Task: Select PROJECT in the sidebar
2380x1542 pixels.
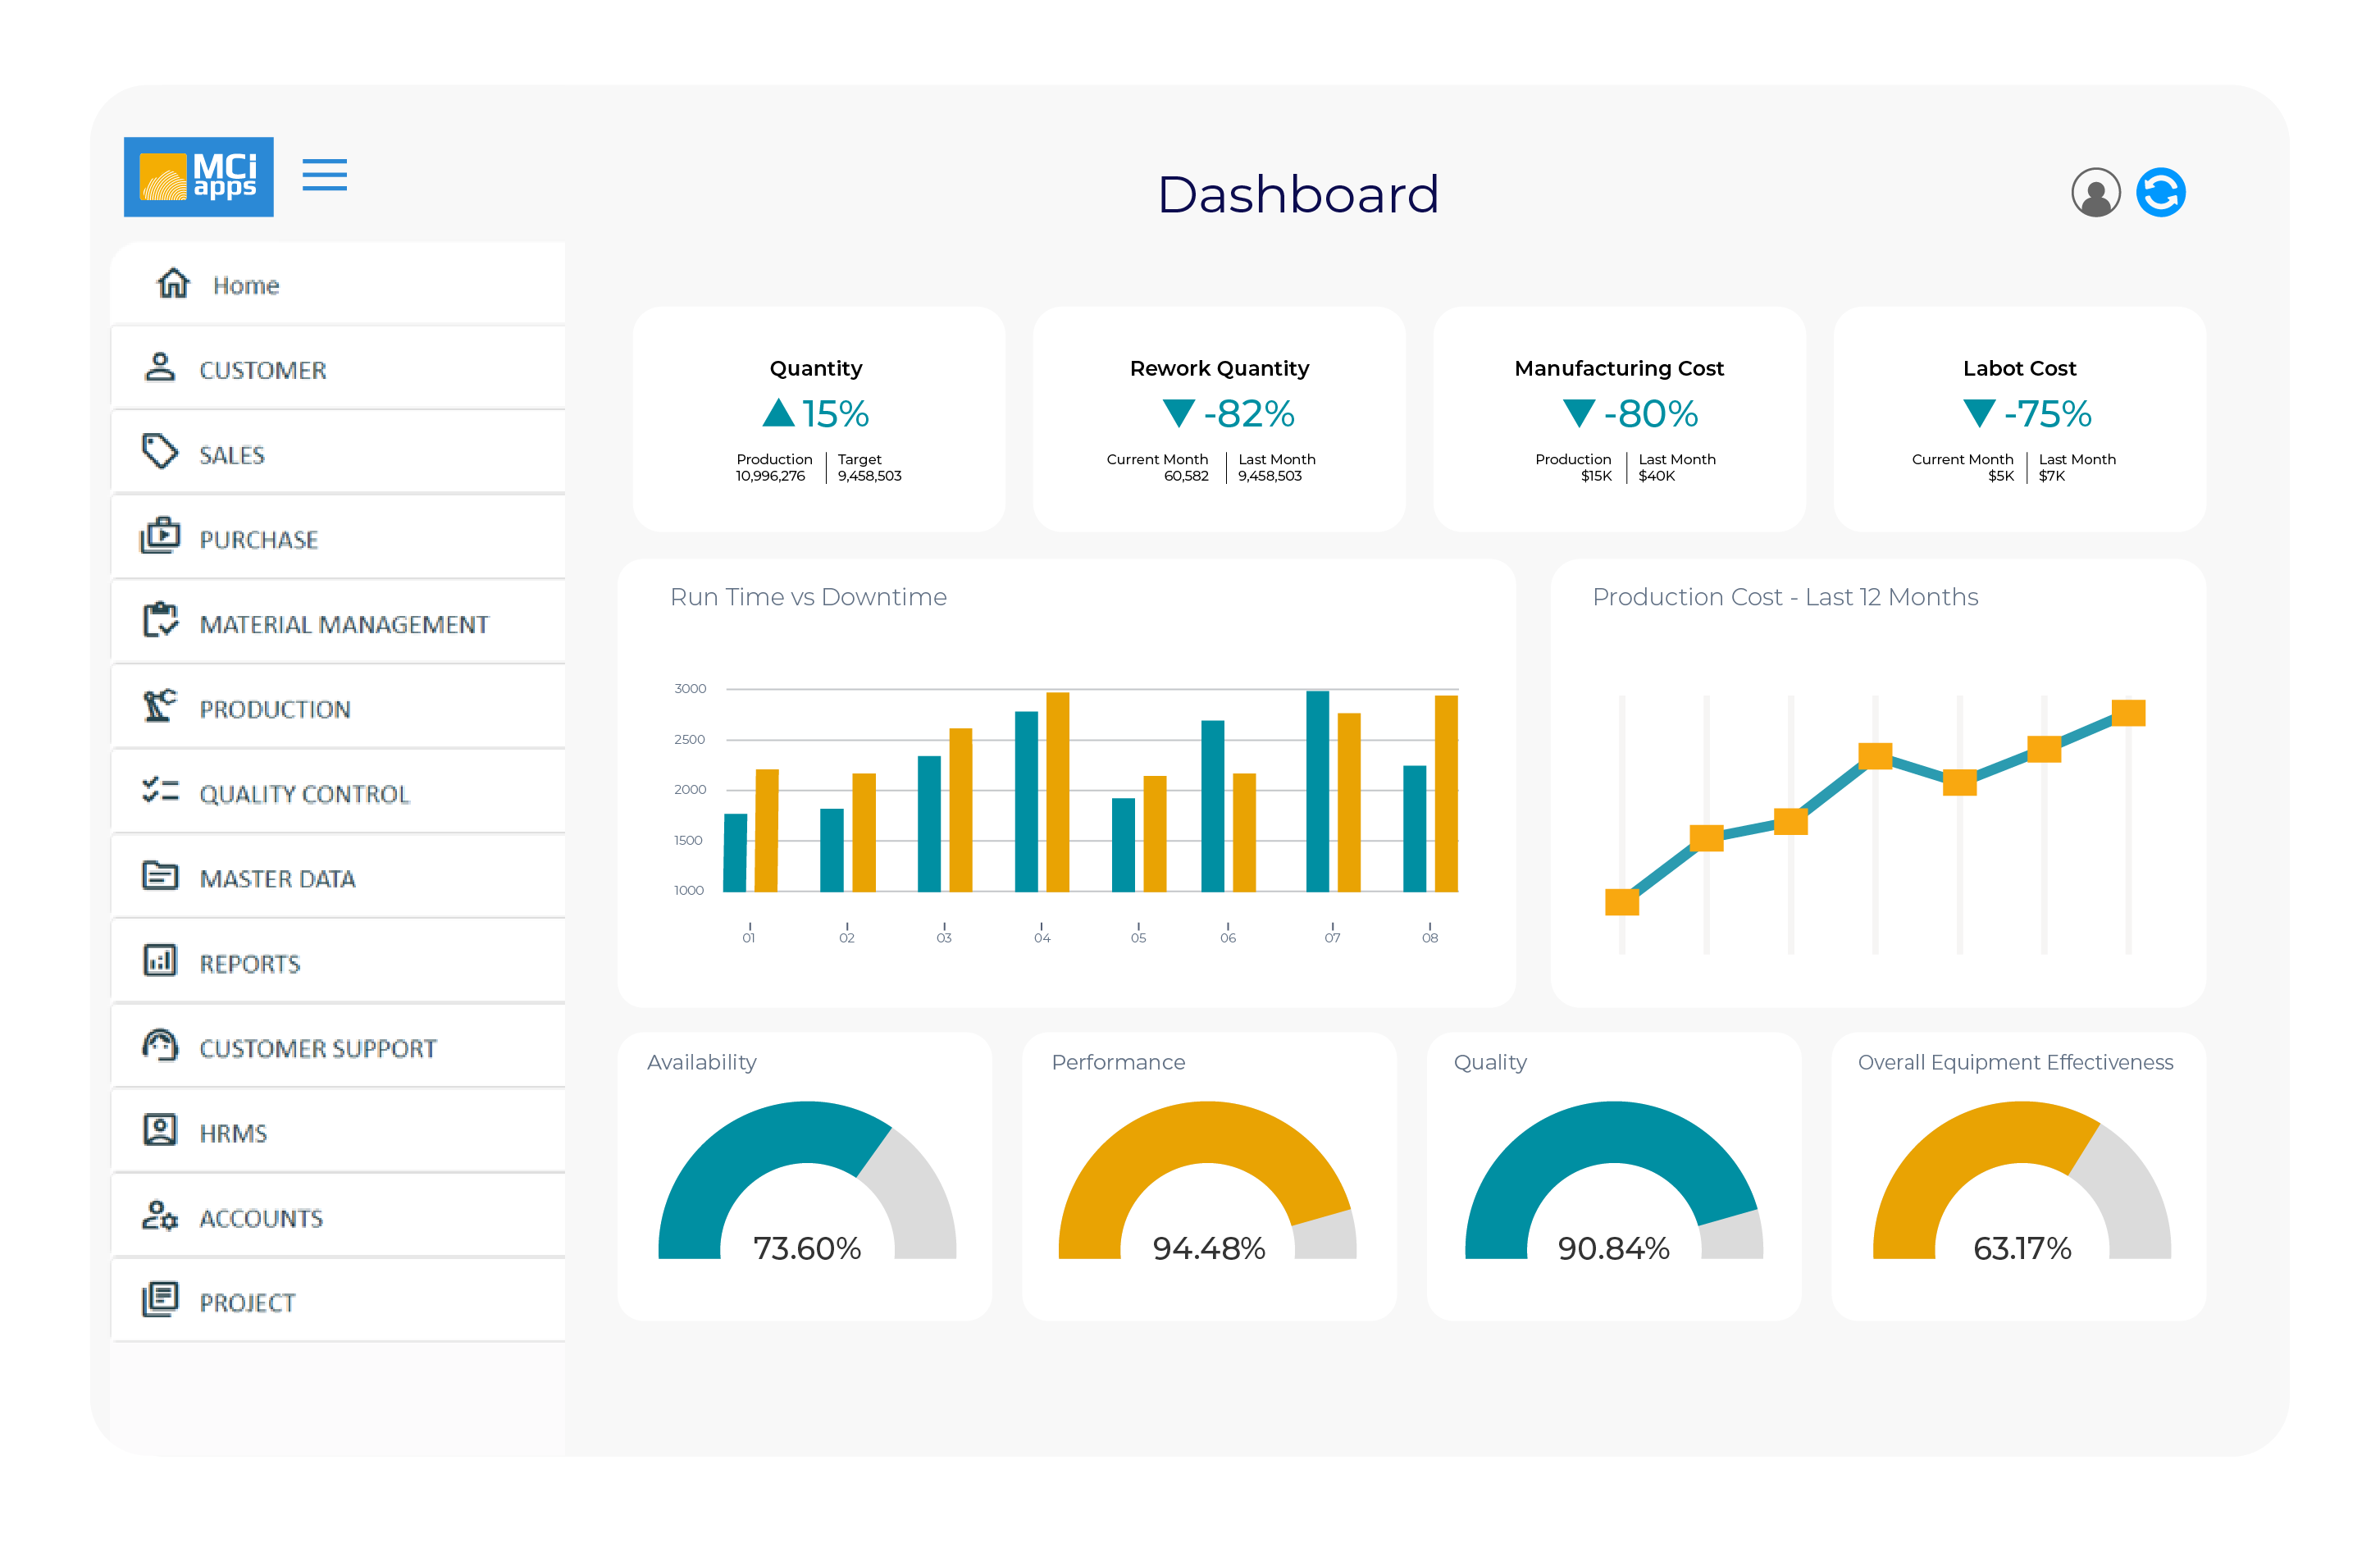Action: pyautogui.click(x=246, y=1303)
